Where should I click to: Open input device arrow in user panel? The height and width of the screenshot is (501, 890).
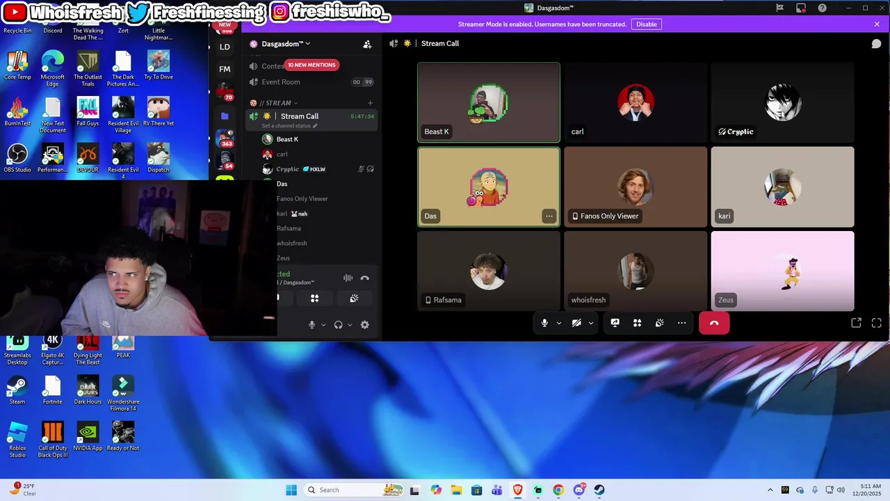coord(323,325)
